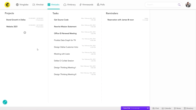Screen dimensions: 196x110
Task: Open the Dallas CI Collab Session task
Action: point(64,61)
